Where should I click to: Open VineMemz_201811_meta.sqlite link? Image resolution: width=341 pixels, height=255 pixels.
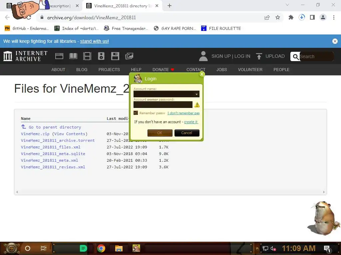tap(53, 154)
